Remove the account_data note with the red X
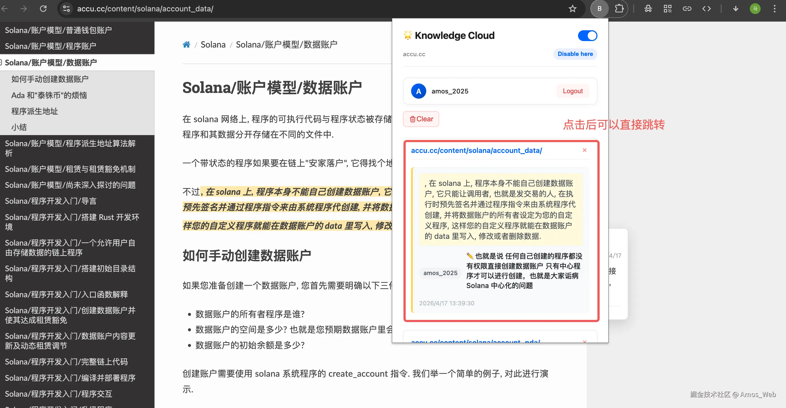Image resolution: width=786 pixels, height=408 pixels. point(585,150)
